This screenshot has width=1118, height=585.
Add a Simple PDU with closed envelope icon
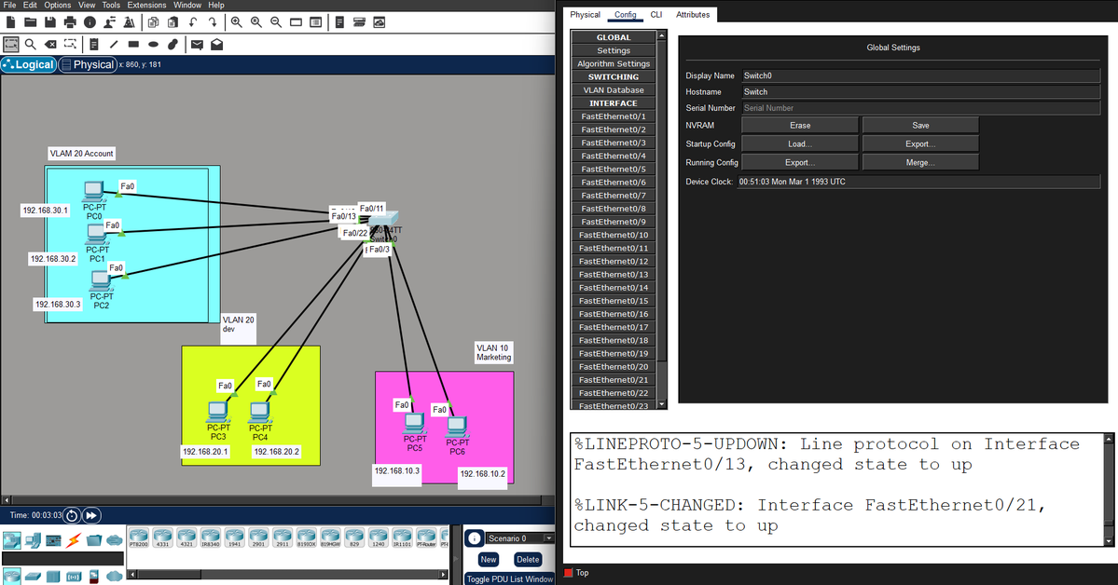[198, 44]
